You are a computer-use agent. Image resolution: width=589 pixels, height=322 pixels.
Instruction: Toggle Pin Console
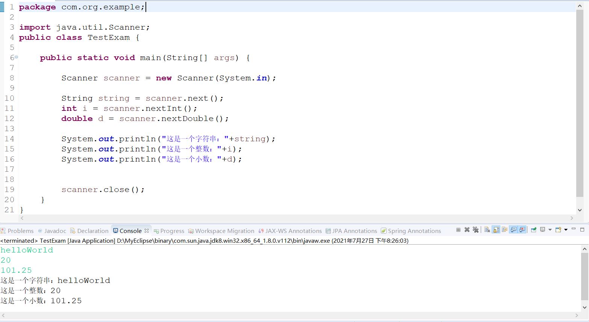click(x=533, y=230)
